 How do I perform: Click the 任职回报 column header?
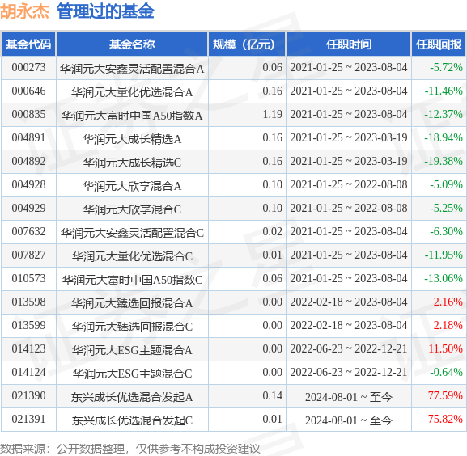[x=439, y=44]
